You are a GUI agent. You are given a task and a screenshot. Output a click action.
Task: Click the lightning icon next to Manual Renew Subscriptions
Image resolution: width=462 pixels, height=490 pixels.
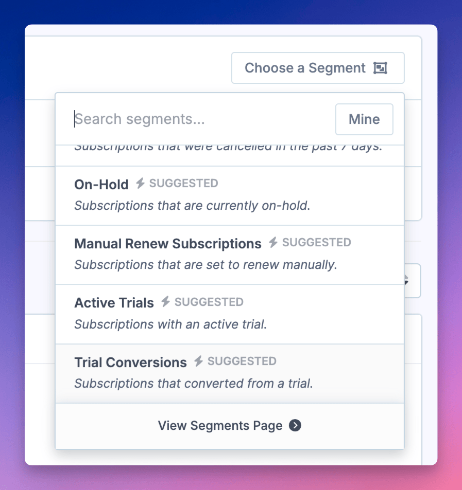[x=273, y=243]
